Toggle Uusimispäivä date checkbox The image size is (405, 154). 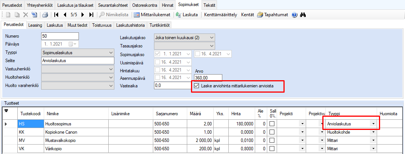[x=158, y=62]
